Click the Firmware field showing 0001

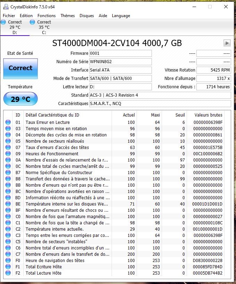pyautogui.click(x=121, y=53)
